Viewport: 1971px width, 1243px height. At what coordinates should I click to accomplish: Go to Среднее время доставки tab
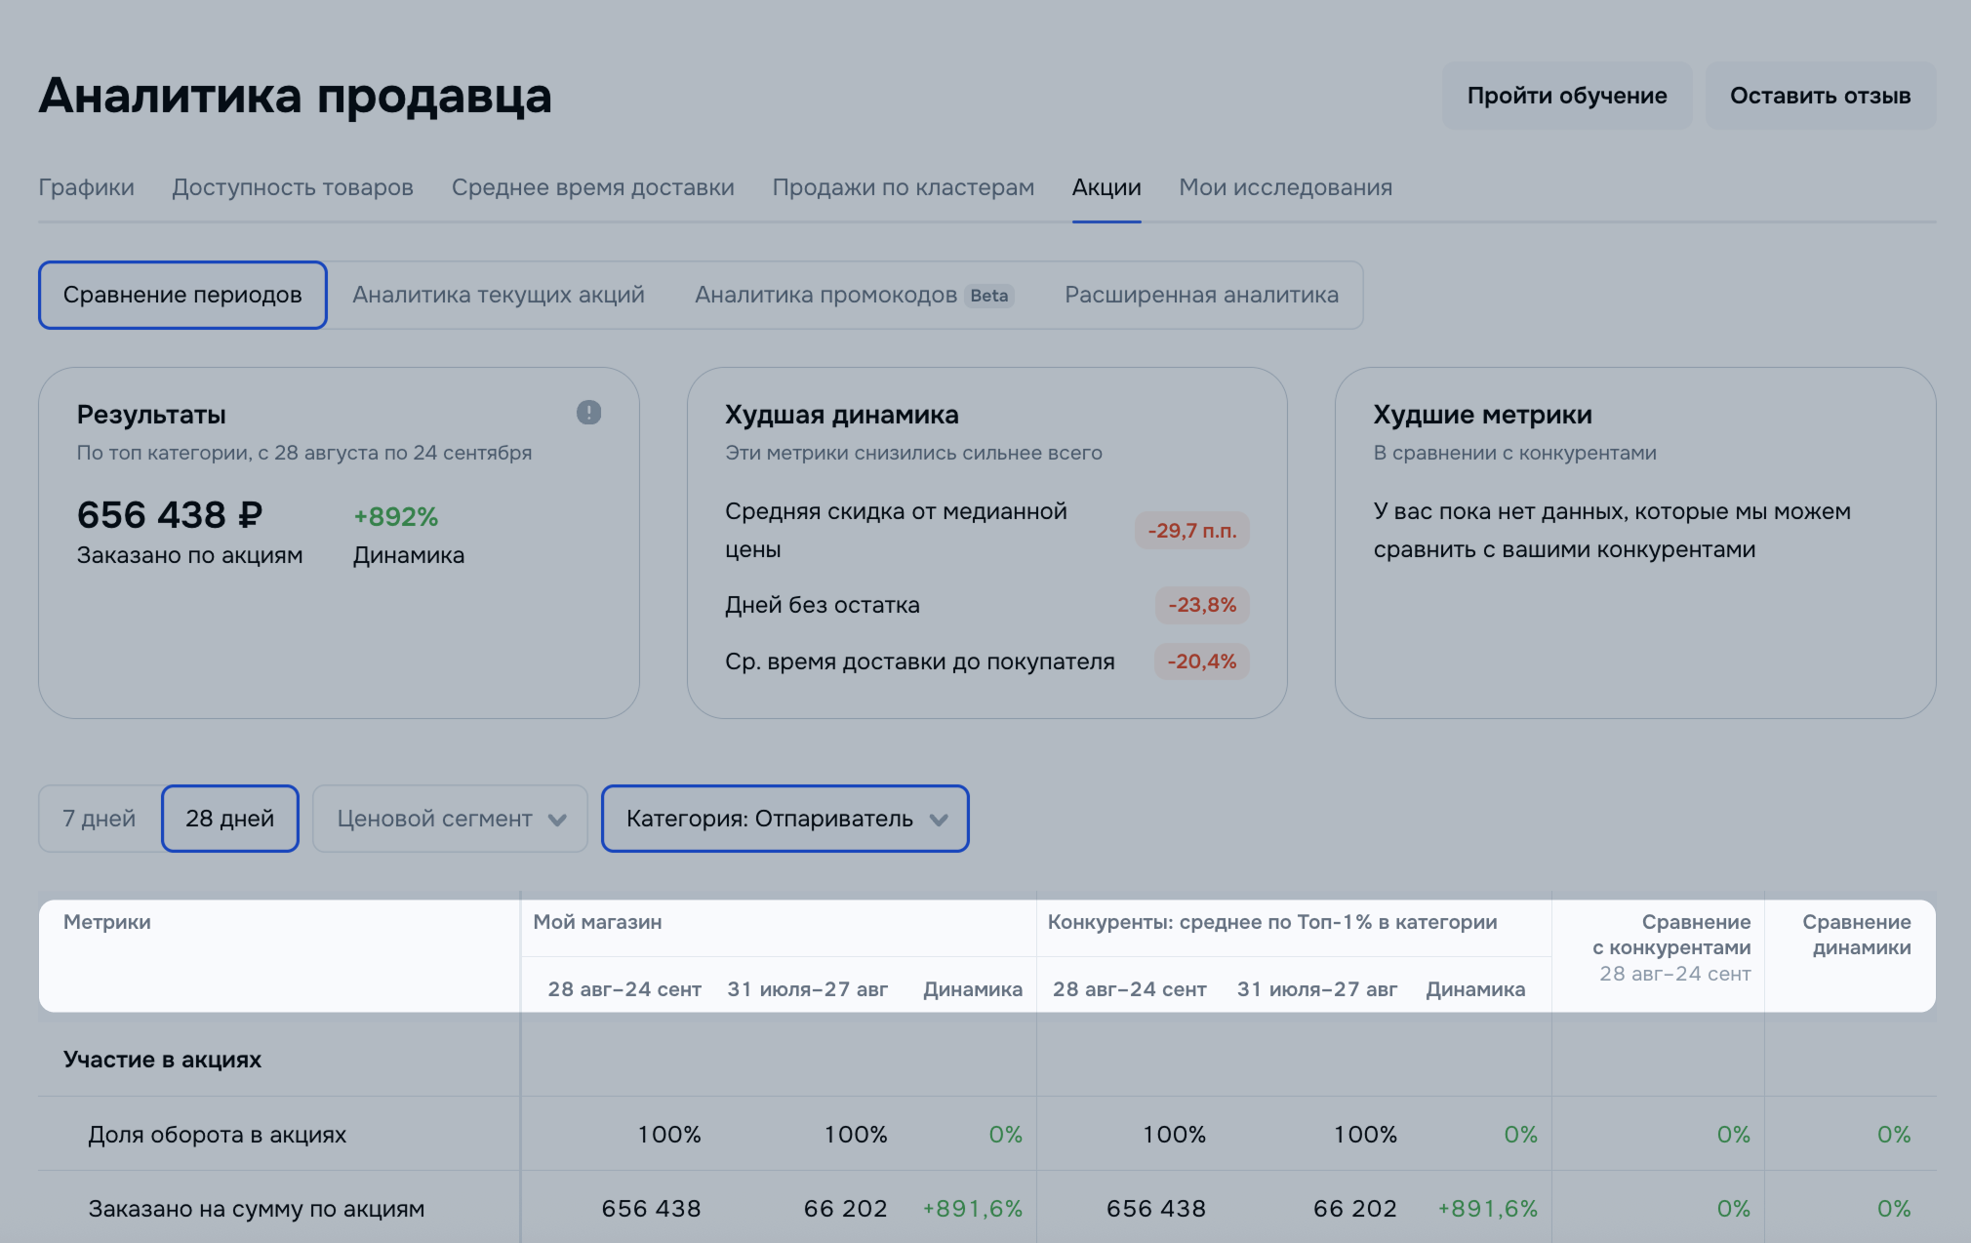[x=592, y=187]
